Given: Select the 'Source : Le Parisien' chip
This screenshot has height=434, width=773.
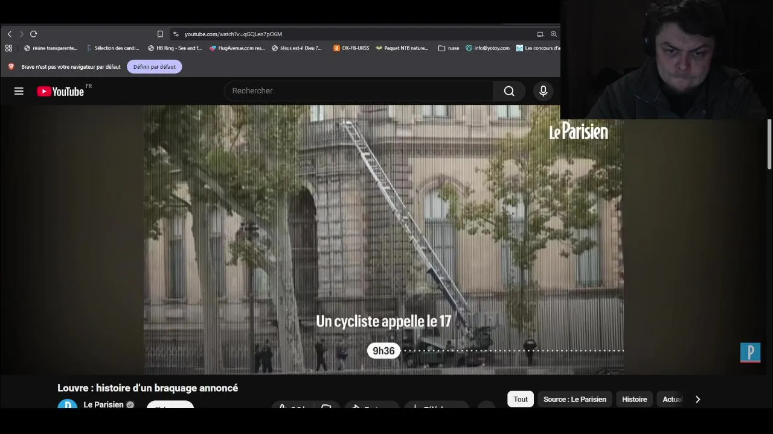Looking at the screenshot, I should click(574, 399).
